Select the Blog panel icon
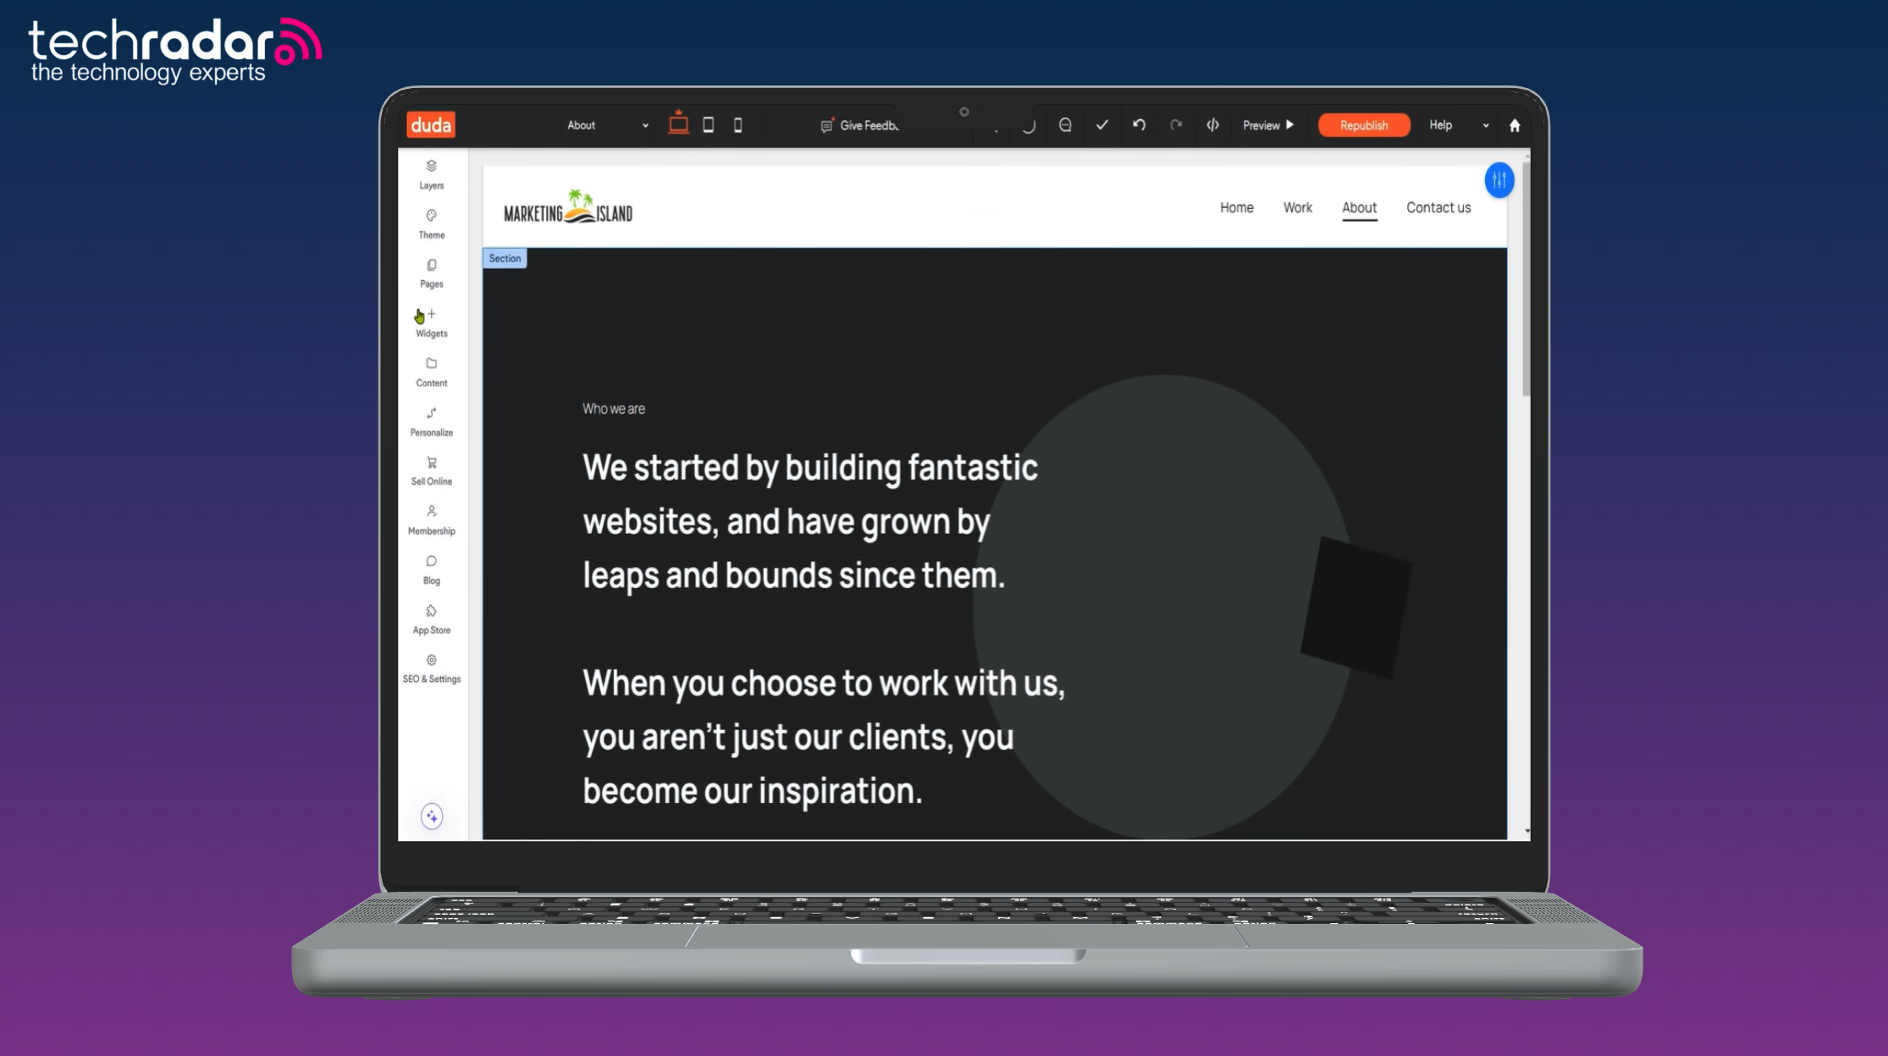Viewport: 1888px width, 1056px height. point(432,568)
